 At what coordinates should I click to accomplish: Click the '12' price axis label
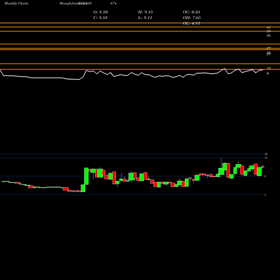[266, 154]
